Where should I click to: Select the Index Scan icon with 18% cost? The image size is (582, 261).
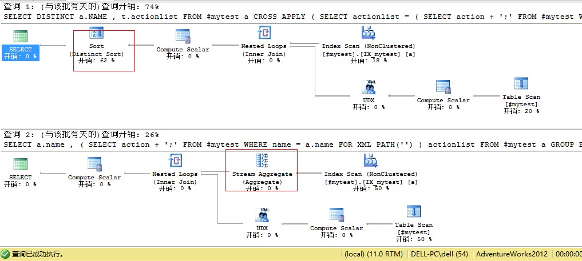(368, 33)
